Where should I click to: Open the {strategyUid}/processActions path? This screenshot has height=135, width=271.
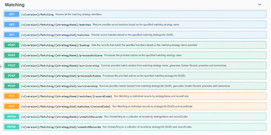pyautogui.click(x=61, y=76)
